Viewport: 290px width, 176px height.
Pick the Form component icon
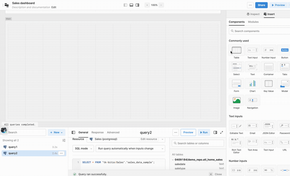pyautogui.click(x=236, y=83)
